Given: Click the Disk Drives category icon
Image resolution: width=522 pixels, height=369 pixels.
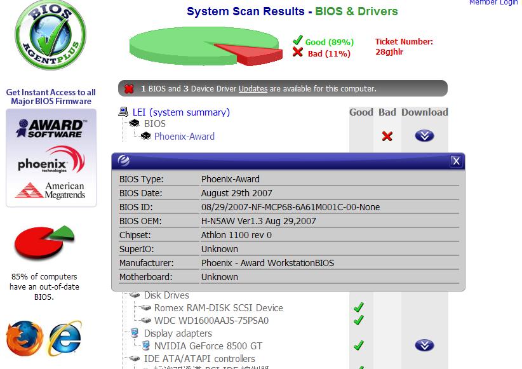Looking at the screenshot, I should [135, 295].
